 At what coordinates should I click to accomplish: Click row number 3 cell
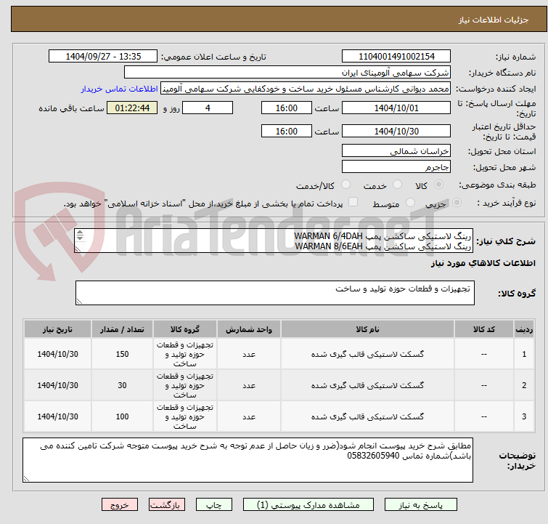pos(524,416)
